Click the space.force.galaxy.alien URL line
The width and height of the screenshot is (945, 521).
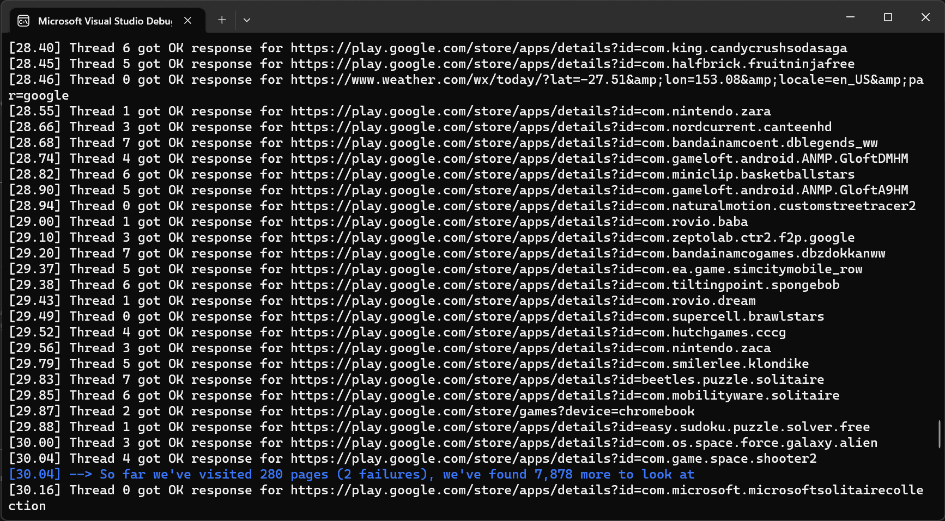443,443
